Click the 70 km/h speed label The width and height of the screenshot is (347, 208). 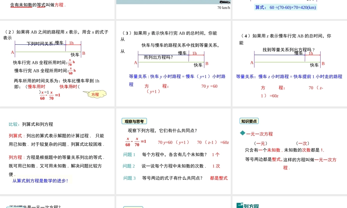pos(223,8)
